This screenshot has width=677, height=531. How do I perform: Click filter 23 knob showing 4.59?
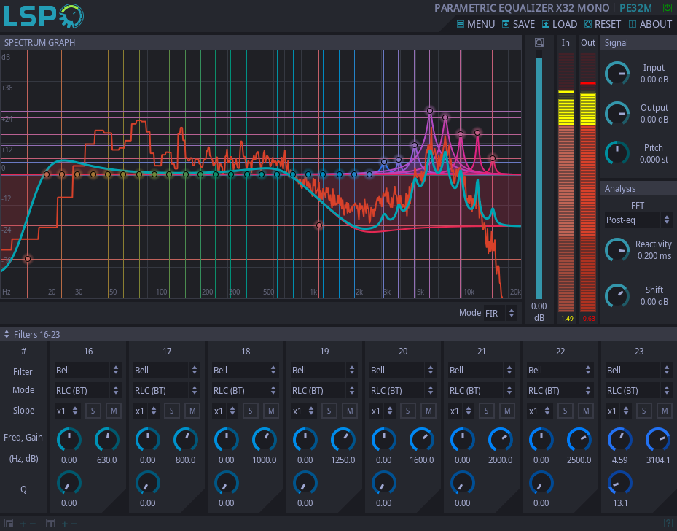(x=619, y=440)
